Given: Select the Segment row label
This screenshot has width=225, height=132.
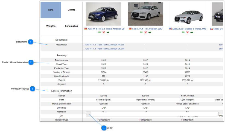Looking at the screenshot, I should coord(62,84).
